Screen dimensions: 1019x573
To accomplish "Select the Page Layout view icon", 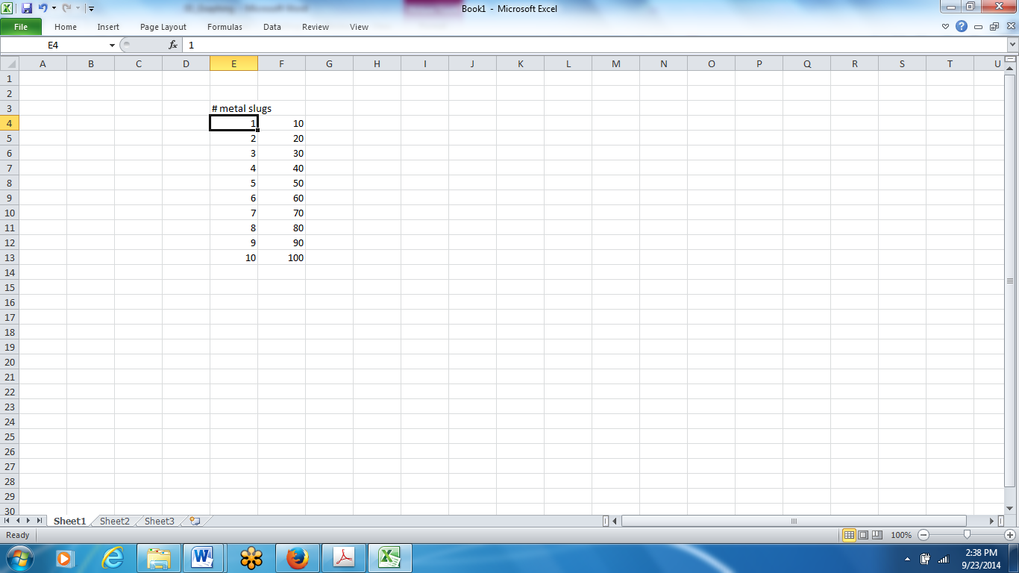I will (862, 535).
